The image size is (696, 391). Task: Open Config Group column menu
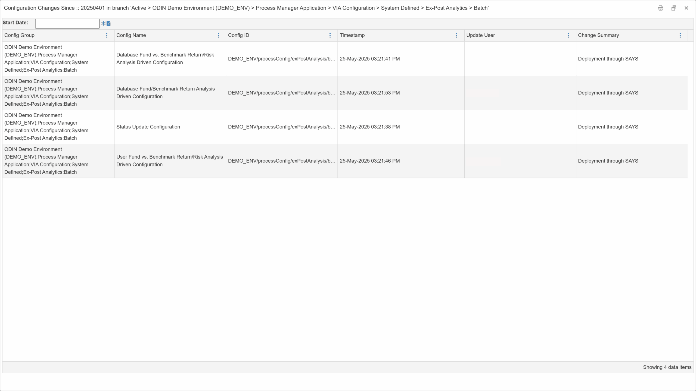(x=107, y=35)
